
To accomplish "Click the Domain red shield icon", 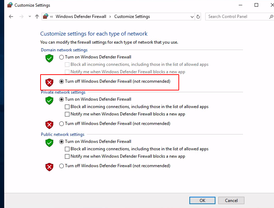I will 49,82.
